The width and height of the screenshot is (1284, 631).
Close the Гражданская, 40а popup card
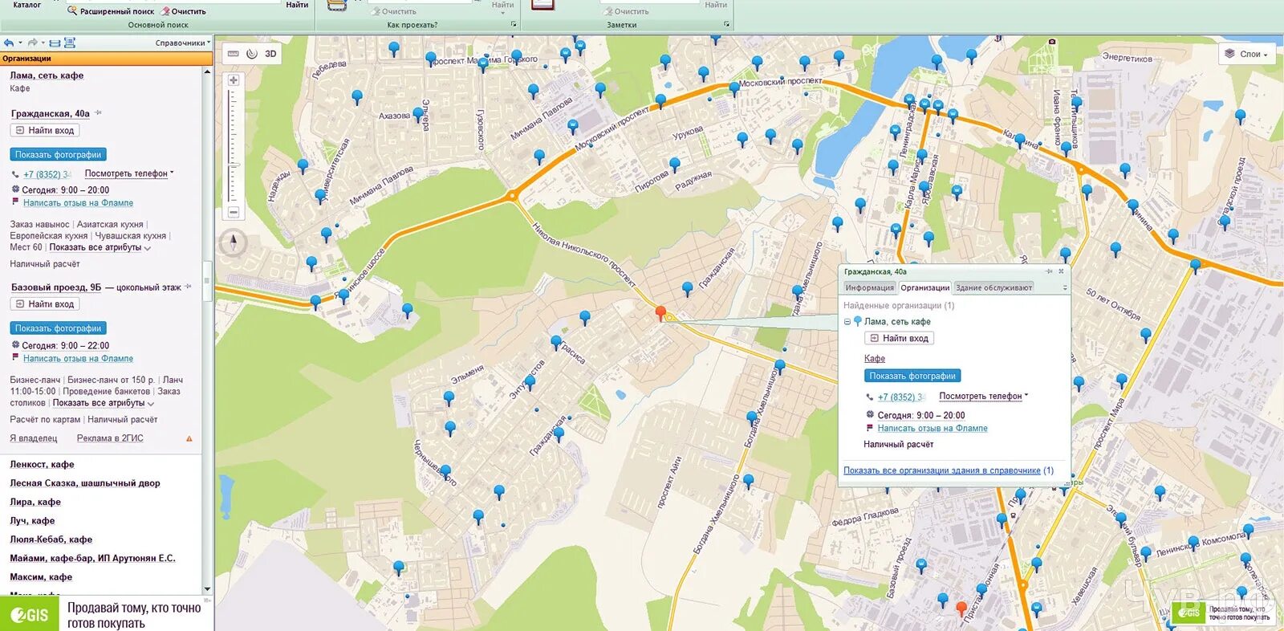coord(1061,271)
